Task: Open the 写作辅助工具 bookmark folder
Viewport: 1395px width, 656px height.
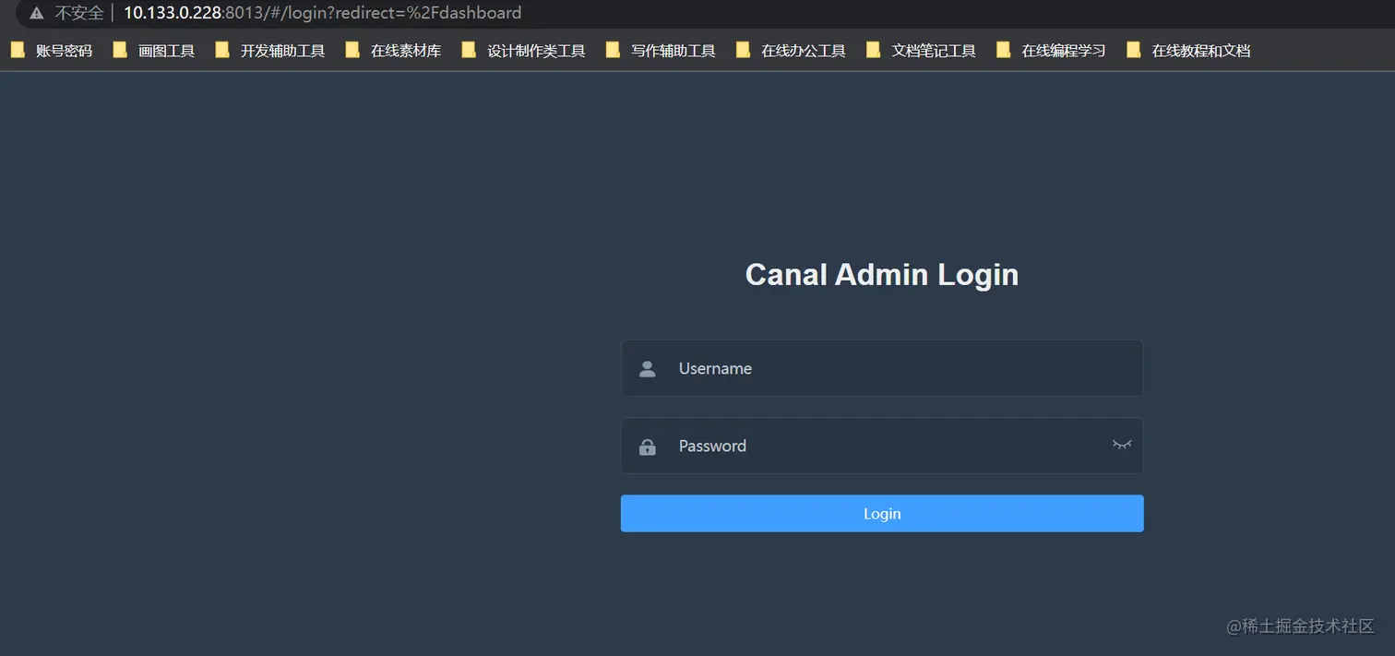Action: pyautogui.click(x=662, y=51)
